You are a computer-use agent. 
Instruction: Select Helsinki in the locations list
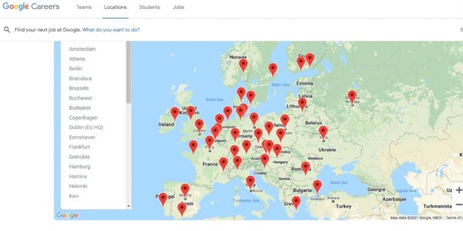[78, 186]
